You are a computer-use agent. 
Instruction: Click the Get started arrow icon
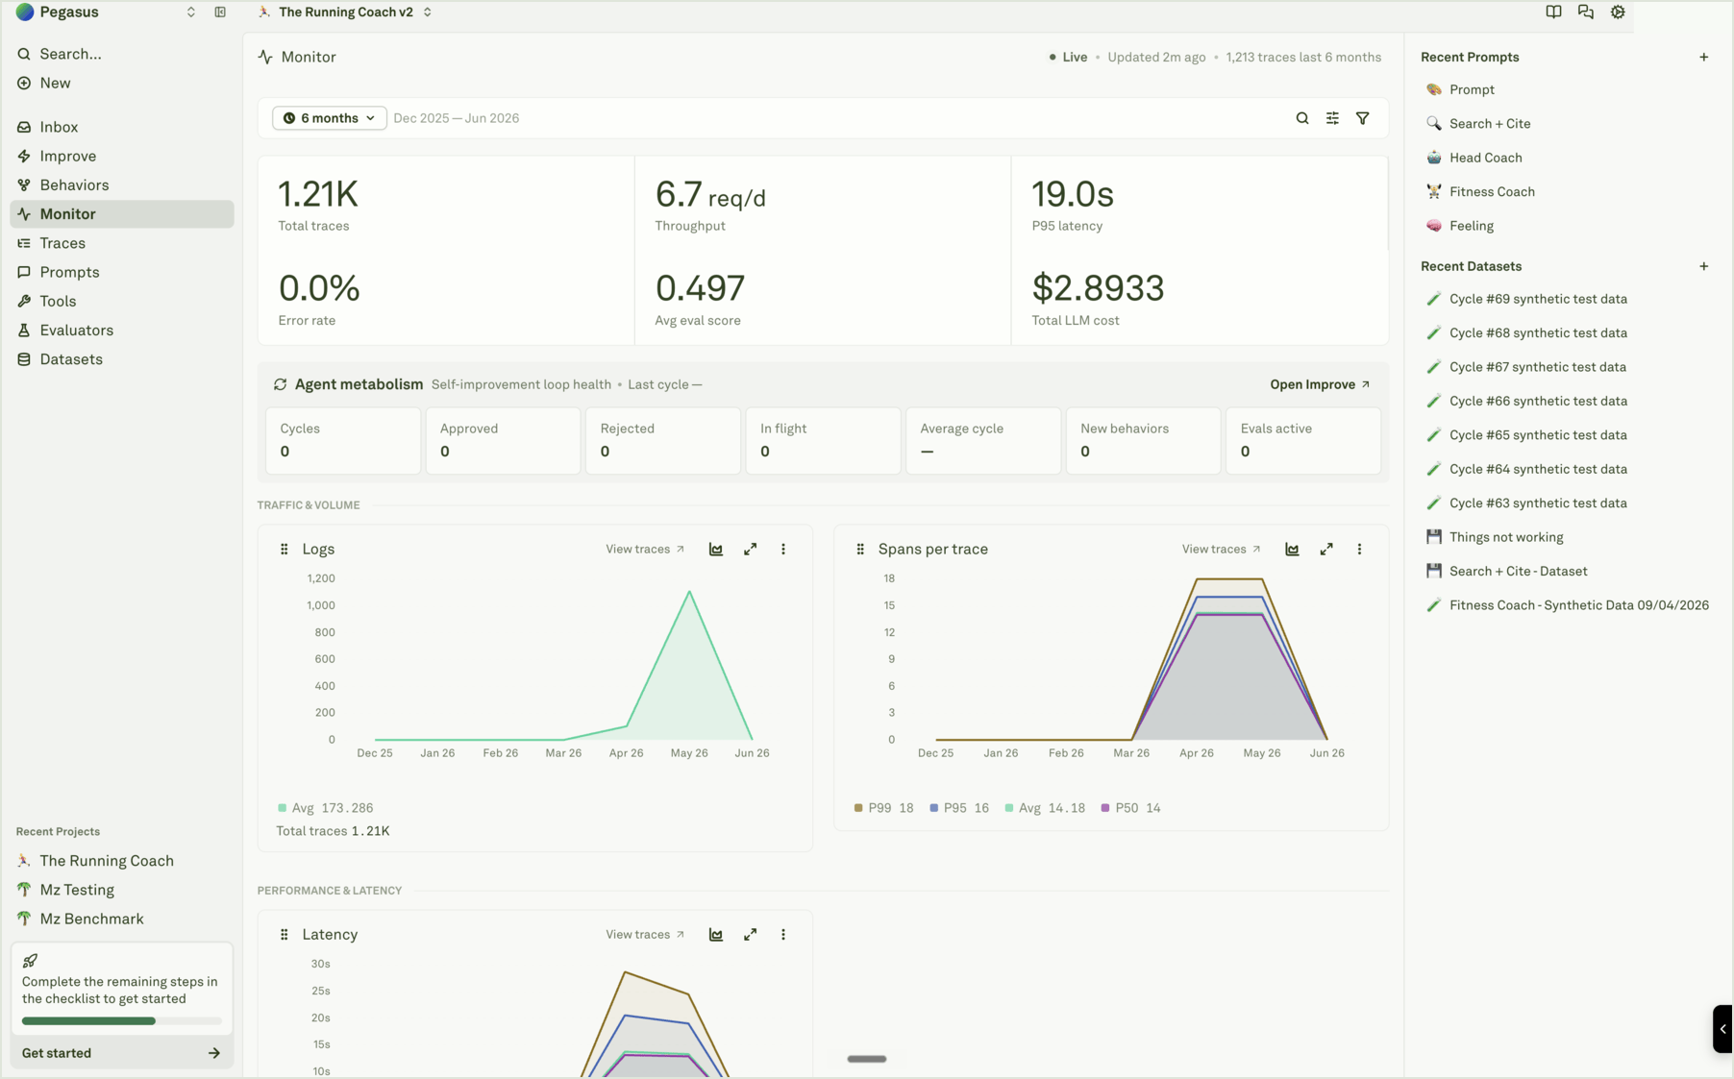(x=214, y=1054)
